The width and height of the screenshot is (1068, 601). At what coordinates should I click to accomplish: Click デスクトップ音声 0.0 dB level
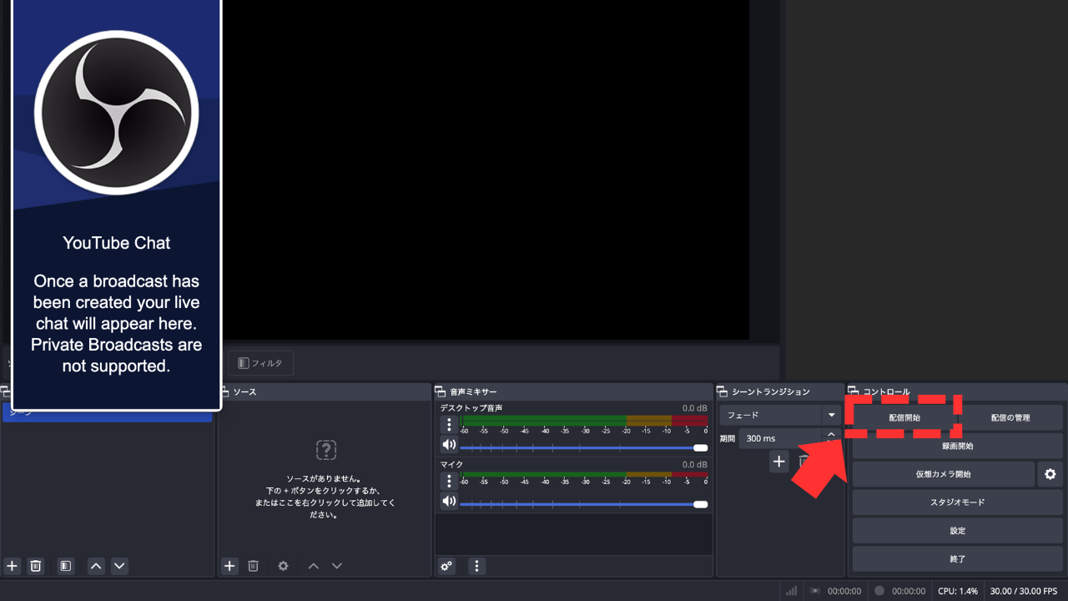[694, 408]
